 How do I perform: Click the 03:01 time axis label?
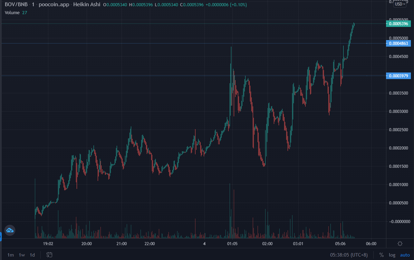(x=298, y=244)
